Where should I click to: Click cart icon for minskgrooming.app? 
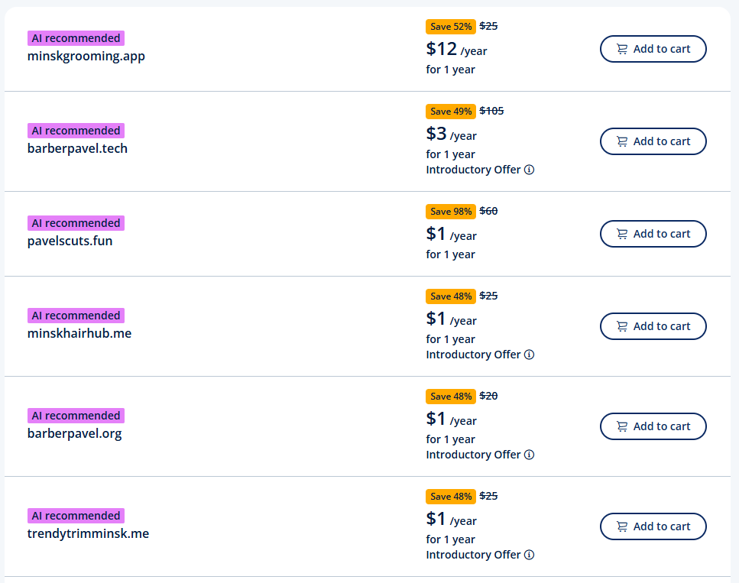[x=622, y=49]
